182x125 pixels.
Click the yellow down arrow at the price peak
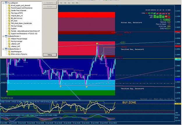[x=97, y=43]
